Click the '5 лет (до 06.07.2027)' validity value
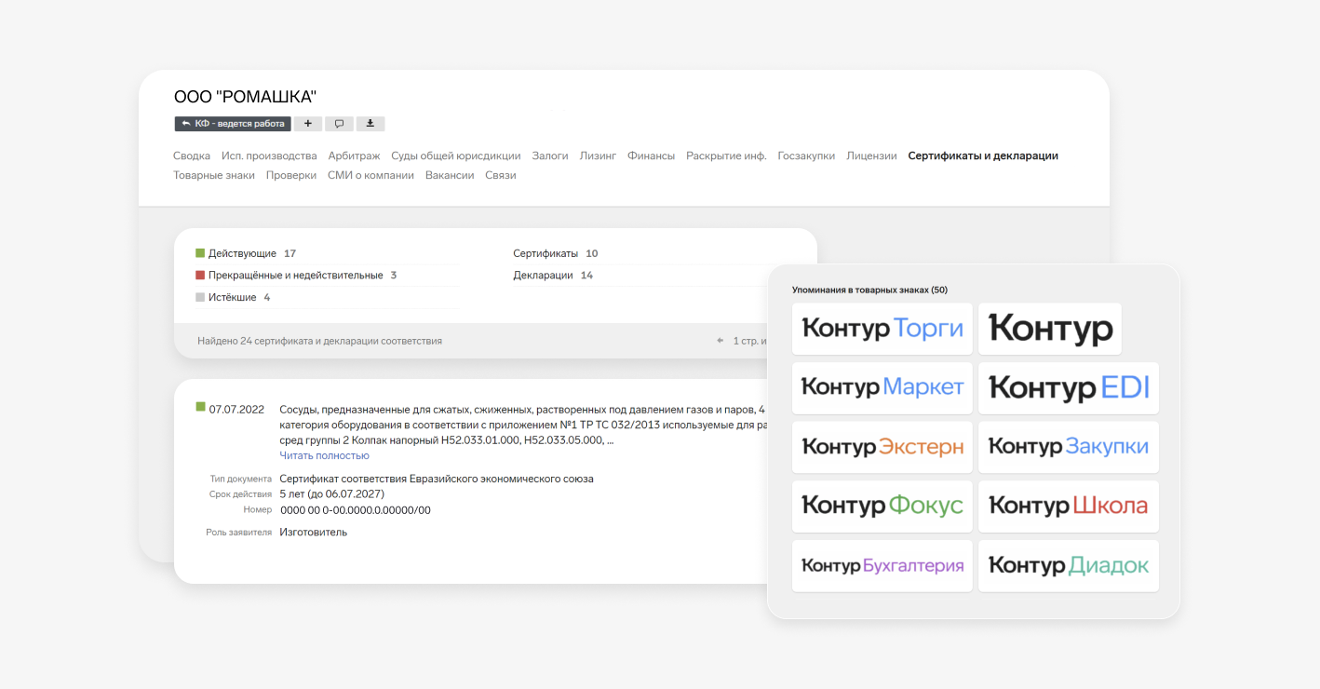The width and height of the screenshot is (1320, 689). point(332,494)
